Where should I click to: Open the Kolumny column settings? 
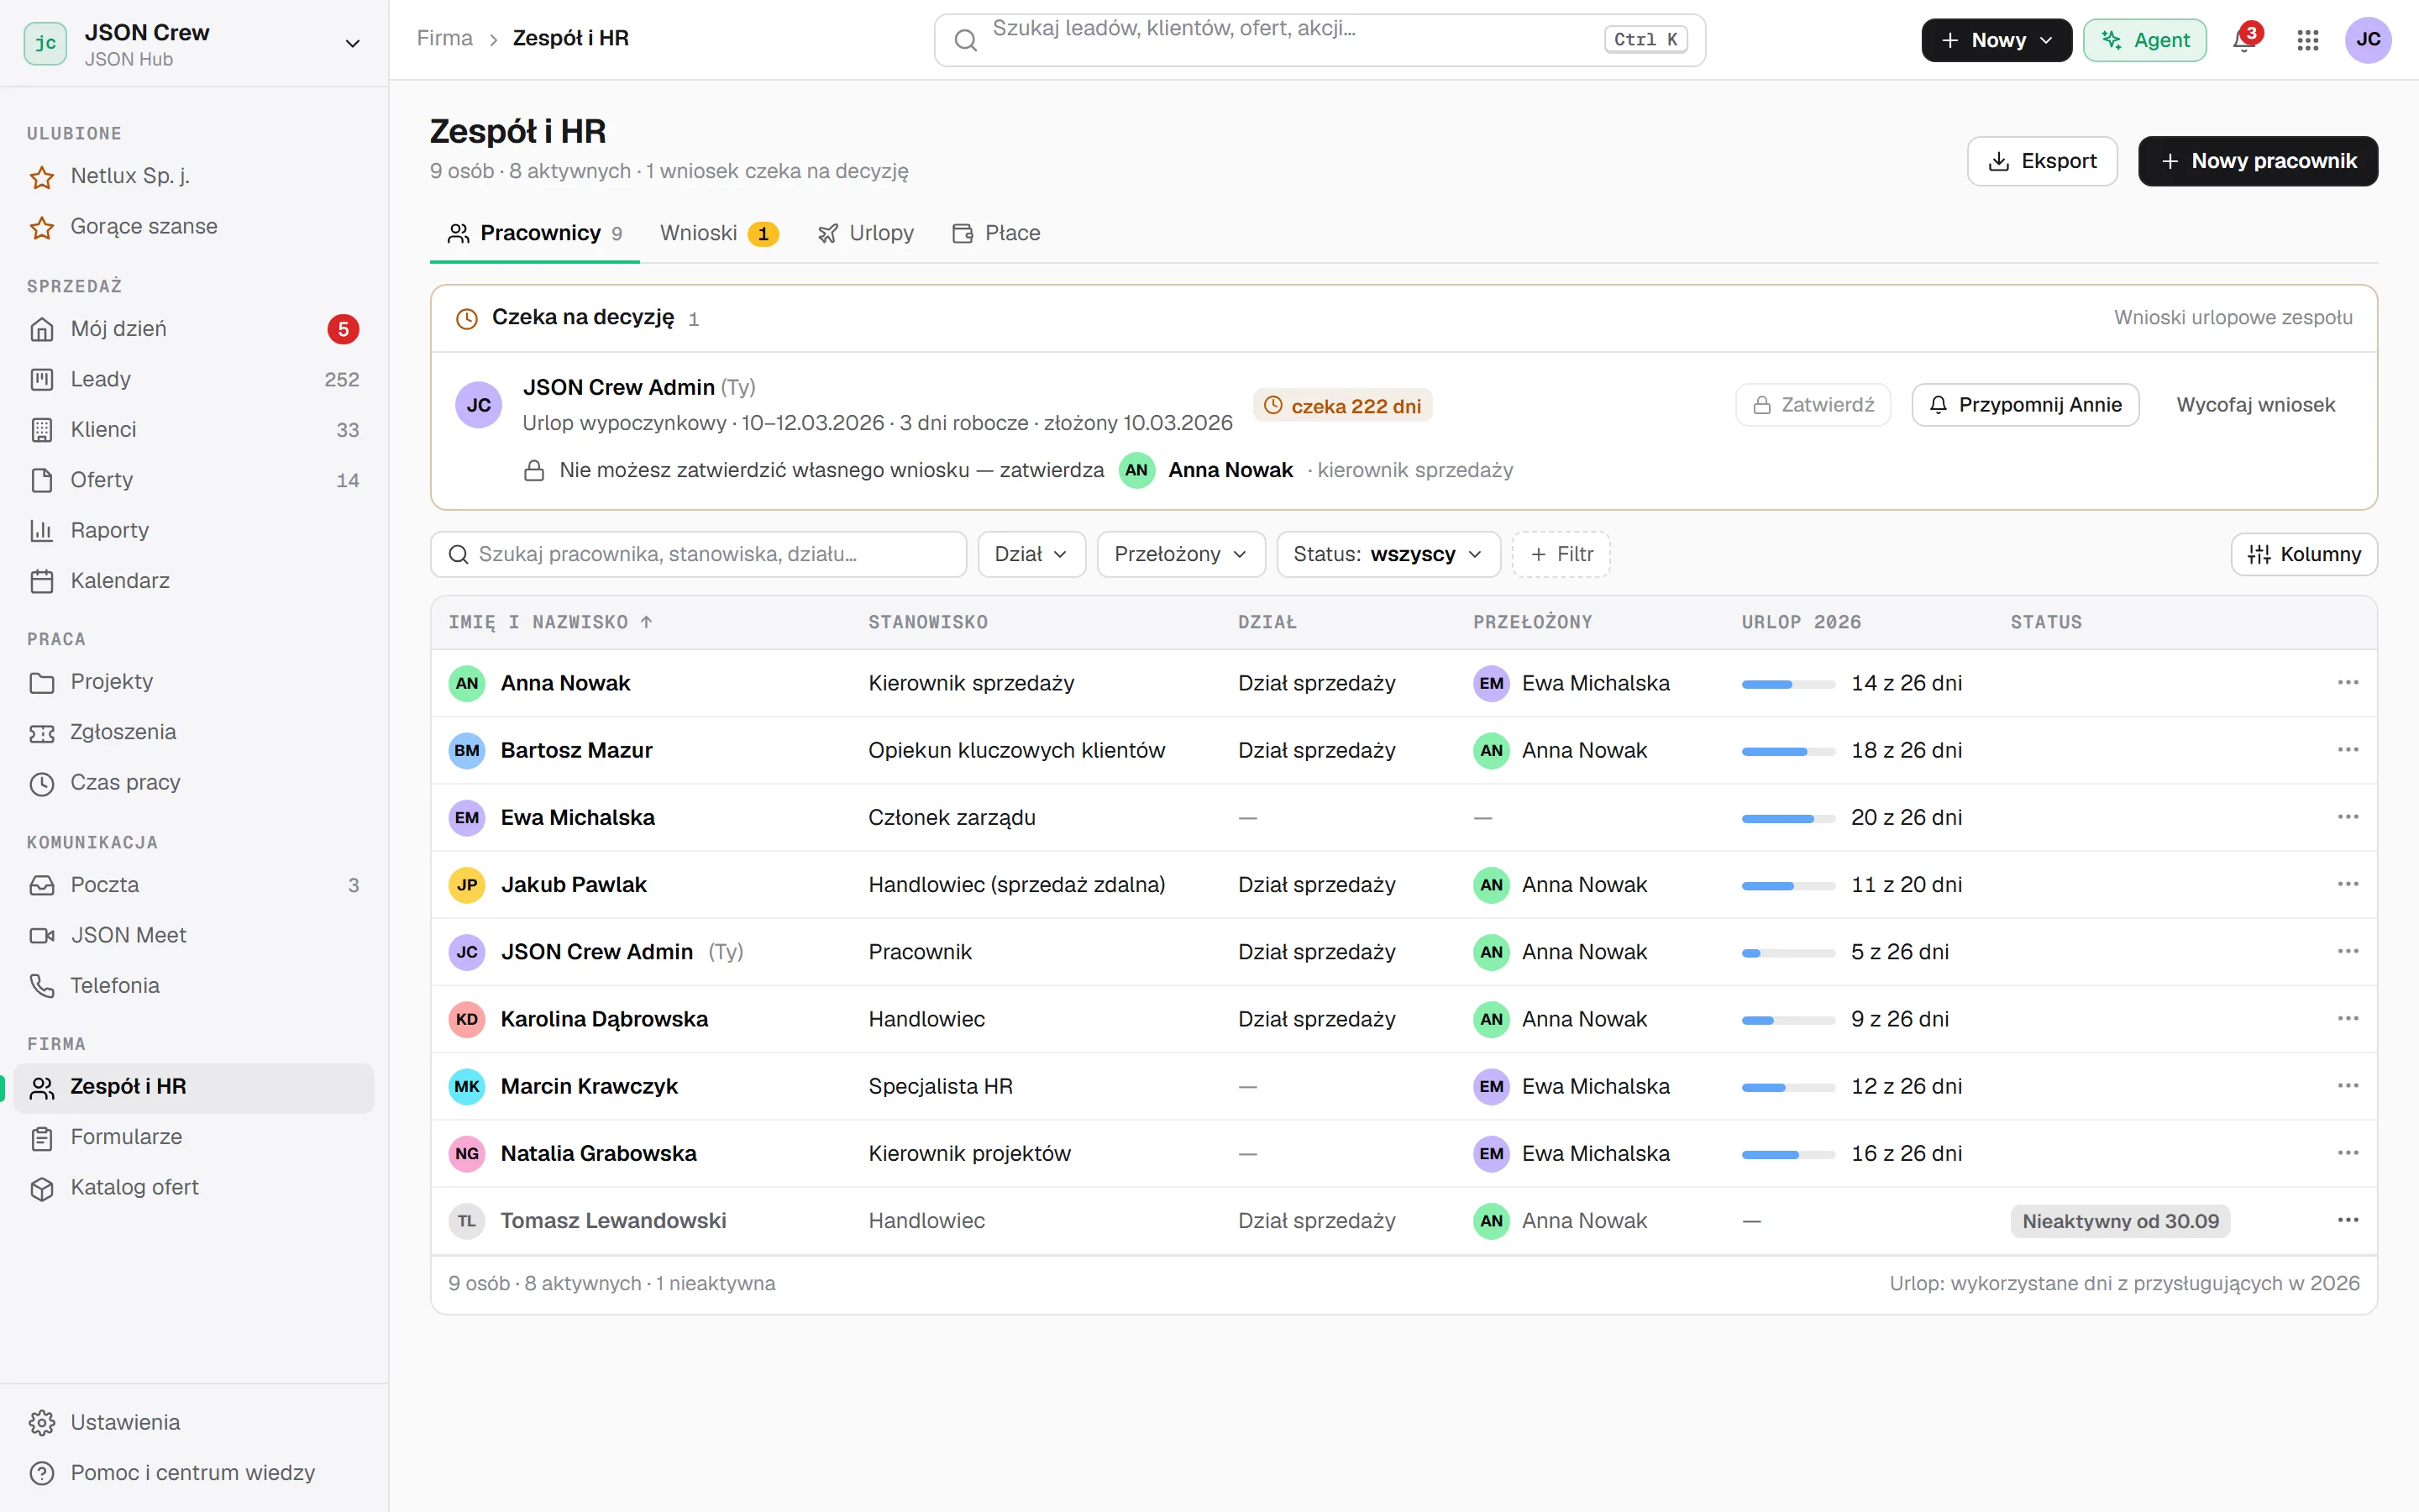[2303, 554]
